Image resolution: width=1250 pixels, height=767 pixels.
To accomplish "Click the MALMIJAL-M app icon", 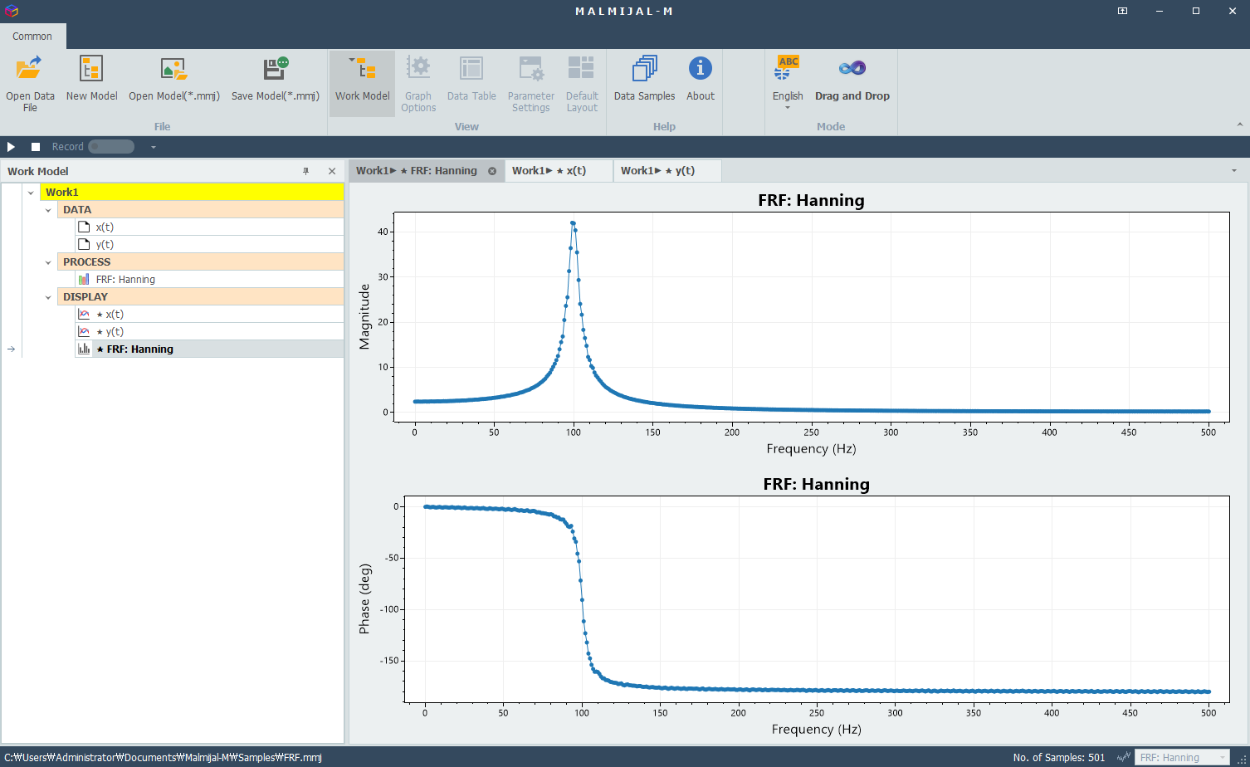I will 11,11.
